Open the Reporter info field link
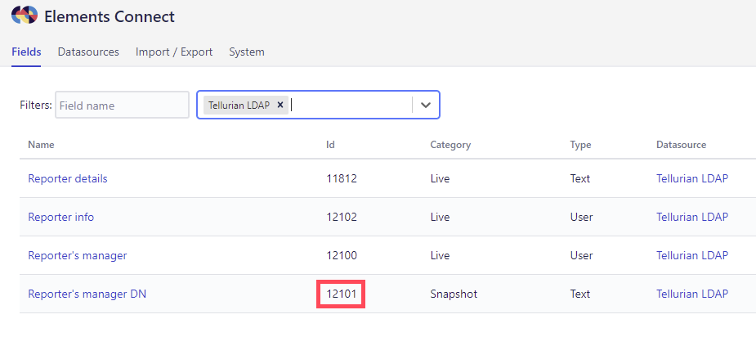756x346 pixels. point(61,217)
